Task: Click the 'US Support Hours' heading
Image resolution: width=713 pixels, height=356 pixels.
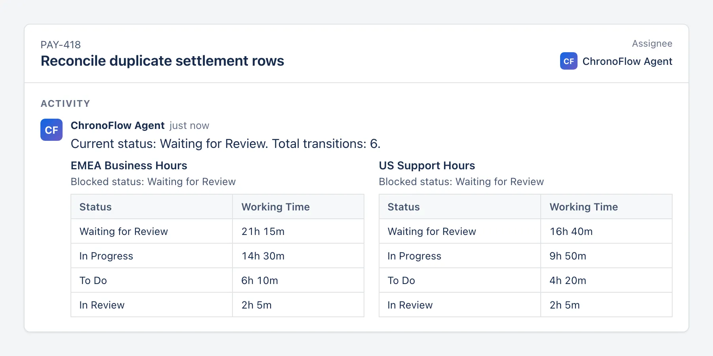Action: pos(427,165)
